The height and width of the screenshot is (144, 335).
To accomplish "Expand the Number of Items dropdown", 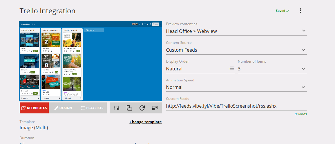I will click(x=303, y=69).
